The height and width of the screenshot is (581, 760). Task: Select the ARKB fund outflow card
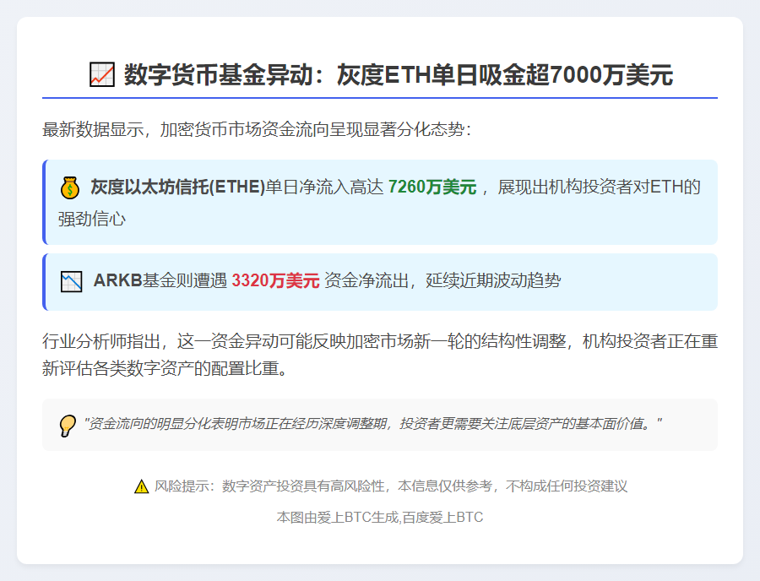(380, 280)
